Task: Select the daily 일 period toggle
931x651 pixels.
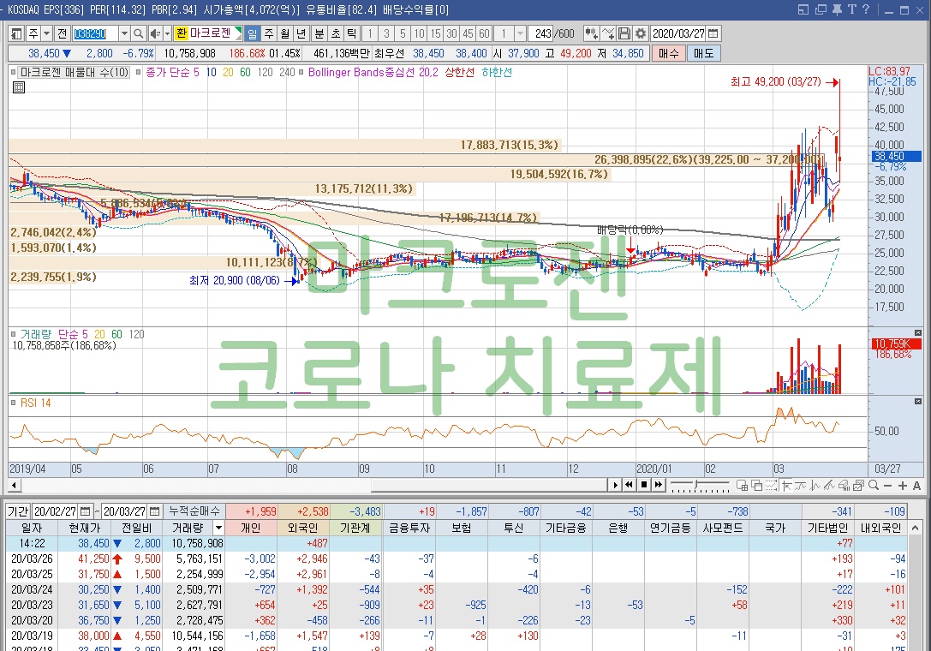Action: pyautogui.click(x=253, y=34)
